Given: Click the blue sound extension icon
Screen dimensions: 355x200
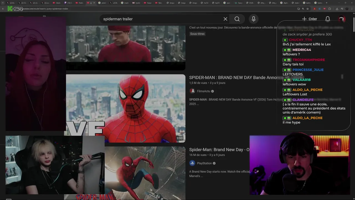Looking at the screenshot, I should (319, 9).
